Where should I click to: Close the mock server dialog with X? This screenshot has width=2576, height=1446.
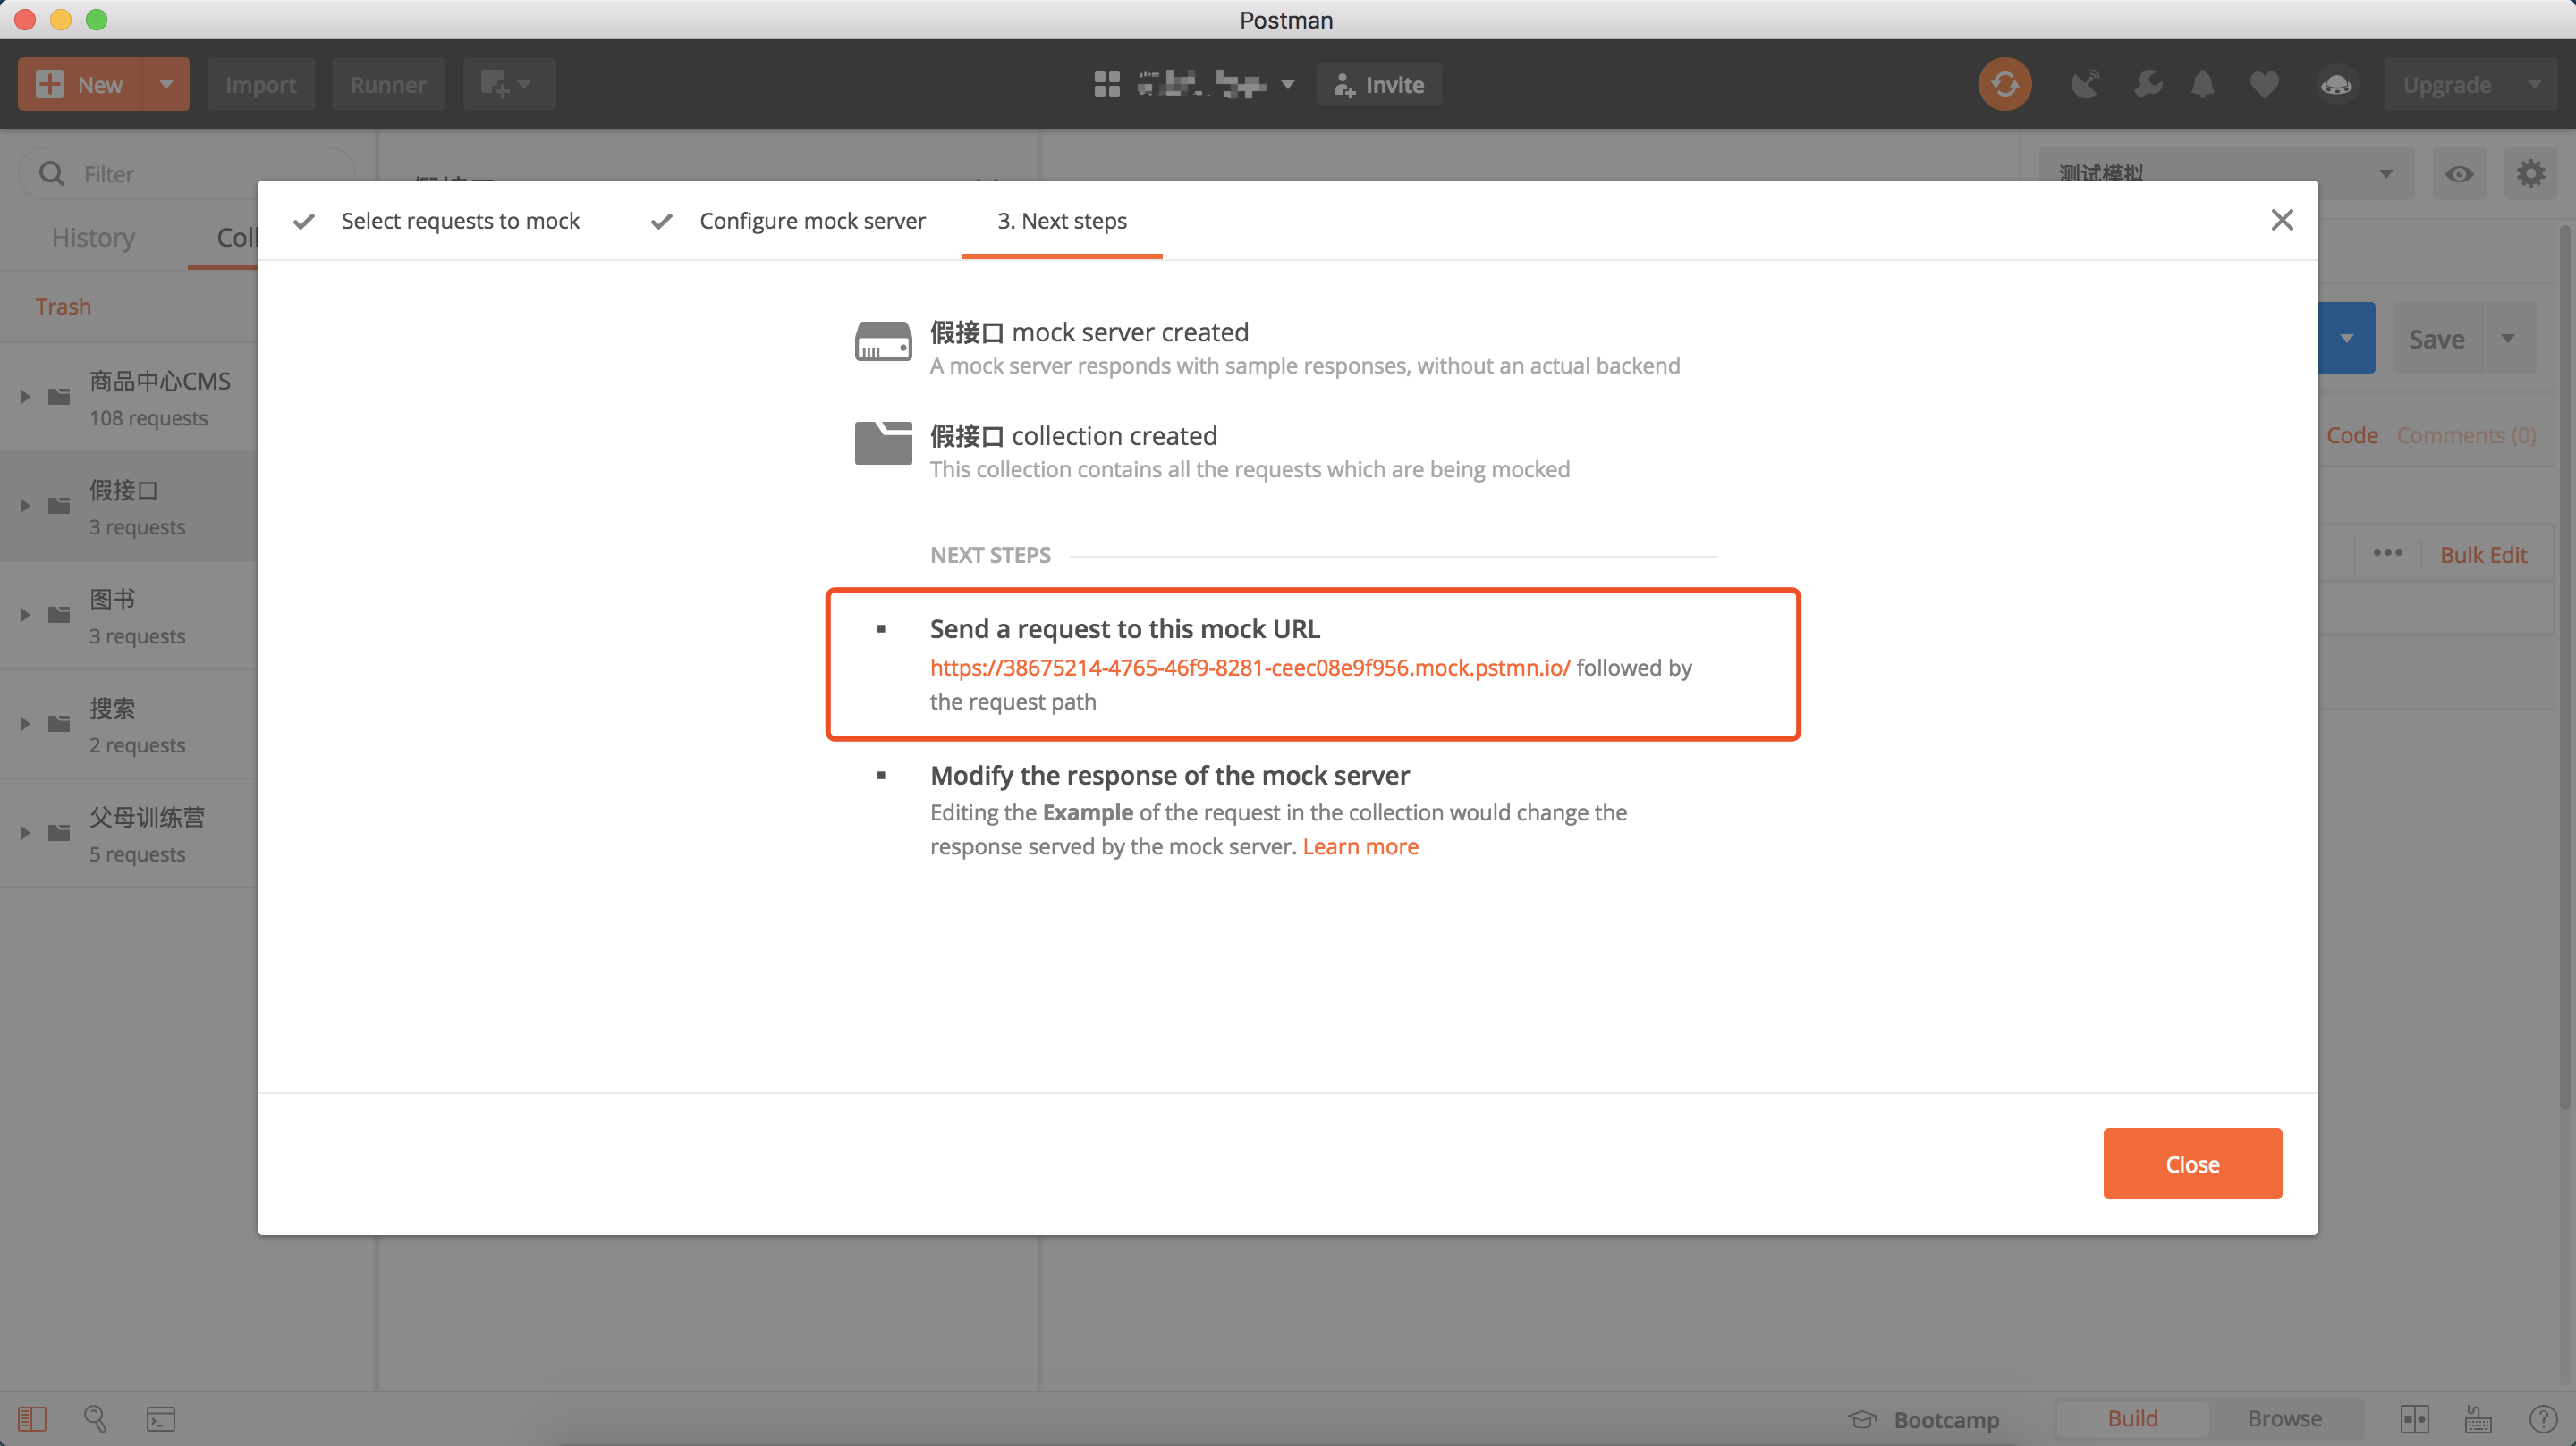(x=2282, y=220)
